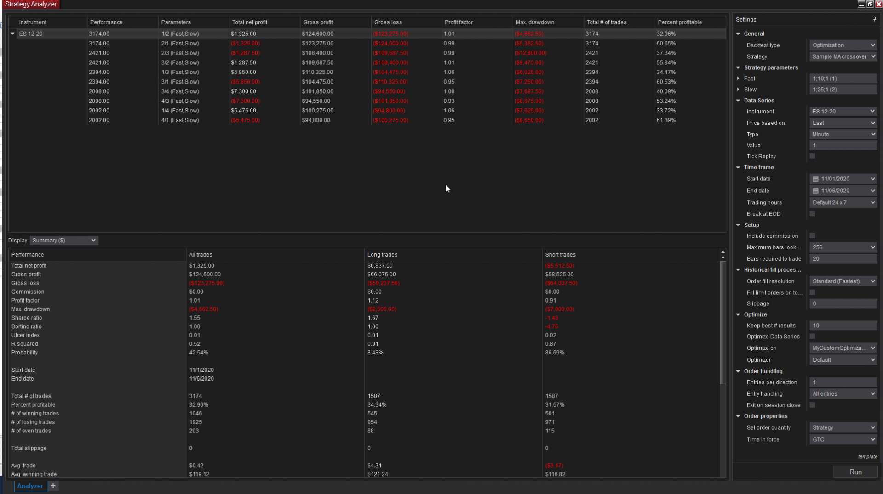Expand the Slow parameter settings
883x494 pixels.
738,90
